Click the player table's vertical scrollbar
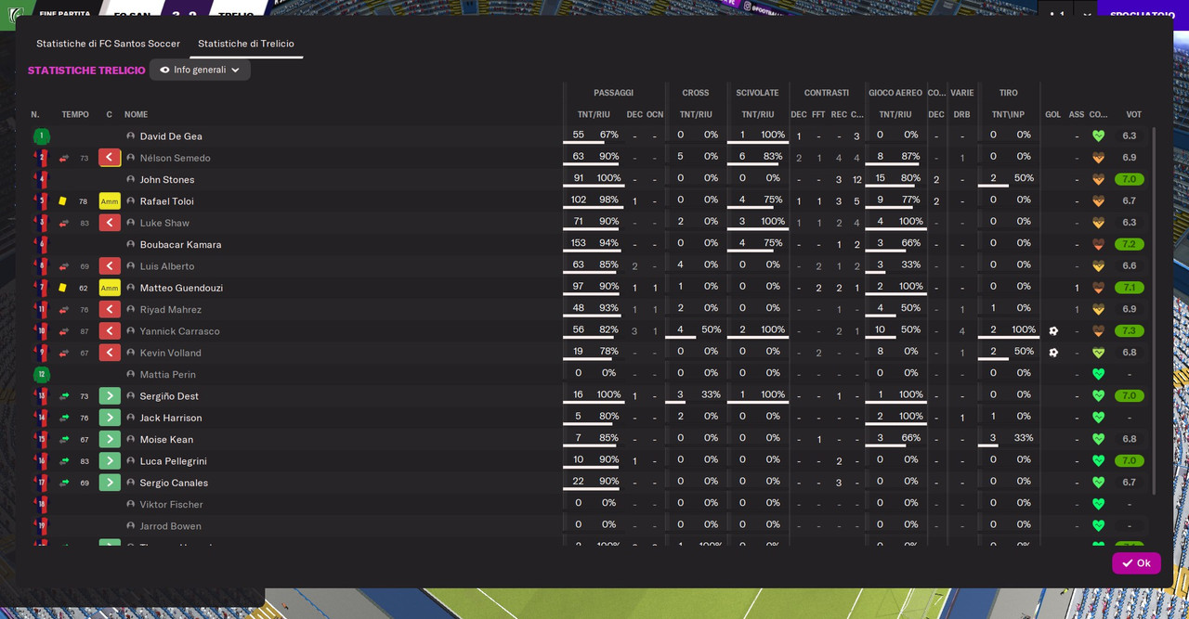1189x619 pixels. [1155, 311]
